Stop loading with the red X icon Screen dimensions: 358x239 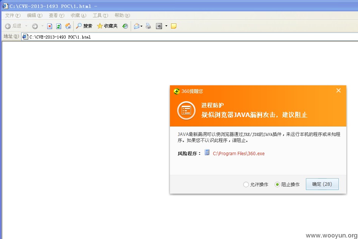[x=49, y=26]
